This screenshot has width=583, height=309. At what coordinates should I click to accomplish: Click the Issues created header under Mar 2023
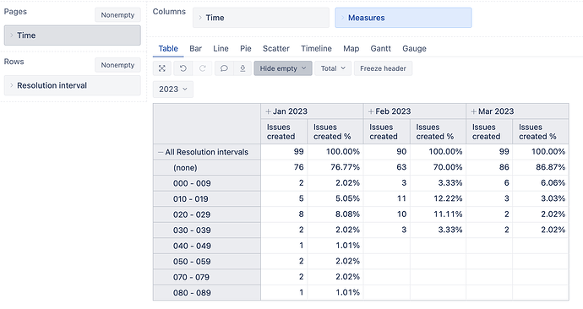tap(489, 132)
